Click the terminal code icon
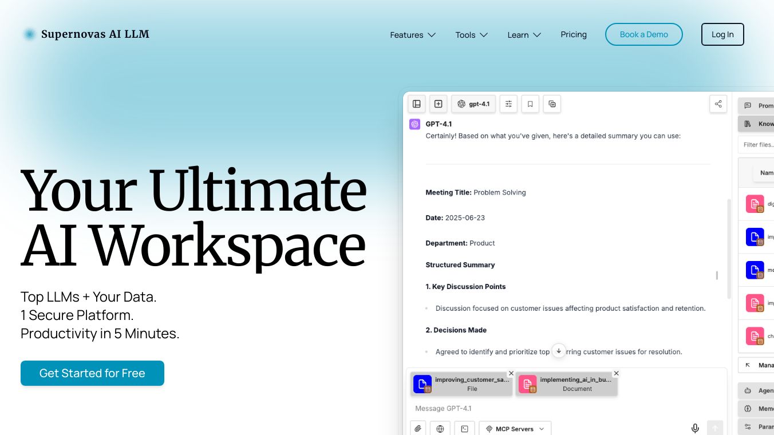The height and width of the screenshot is (435, 774). point(464,428)
